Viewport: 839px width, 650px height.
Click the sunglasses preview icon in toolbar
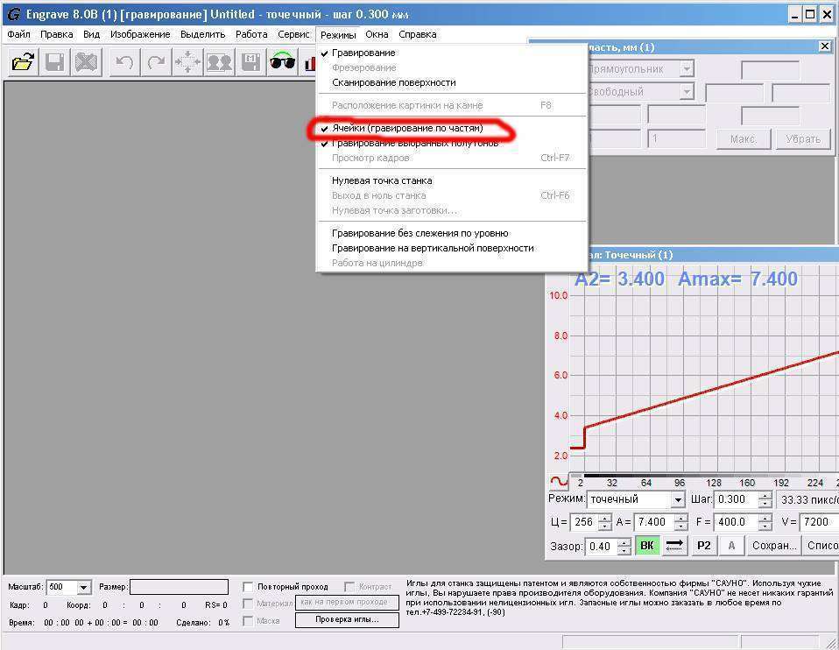tap(282, 62)
